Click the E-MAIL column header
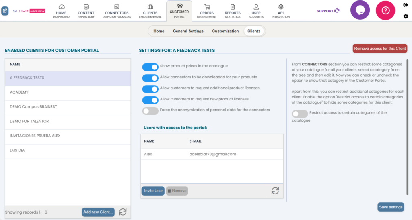This screenshot has height=220, width=412. pyautogui.click(x=195, y=141)
